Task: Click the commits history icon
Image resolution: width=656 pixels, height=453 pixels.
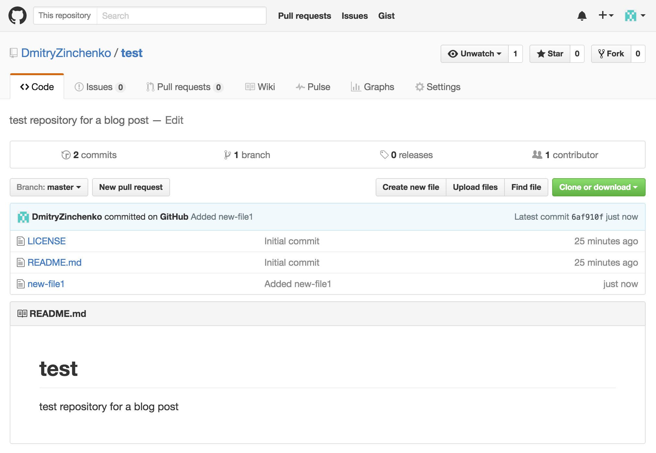Action: coord(66,155)
